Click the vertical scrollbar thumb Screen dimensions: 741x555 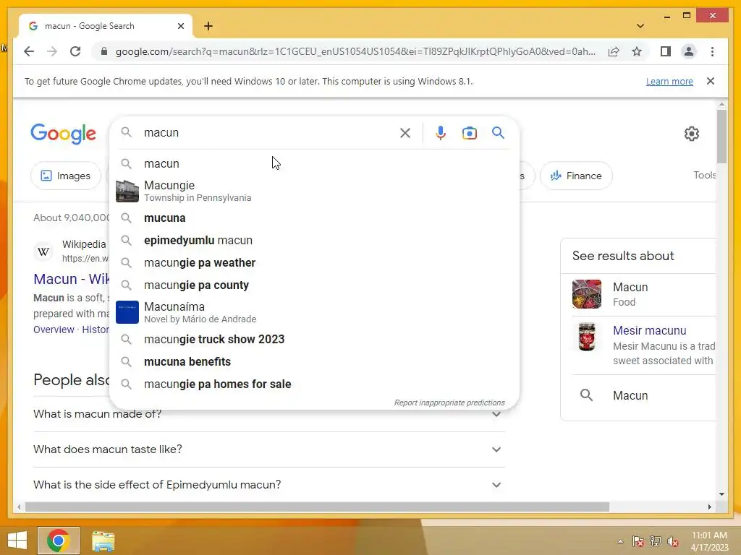coord(721,137)
